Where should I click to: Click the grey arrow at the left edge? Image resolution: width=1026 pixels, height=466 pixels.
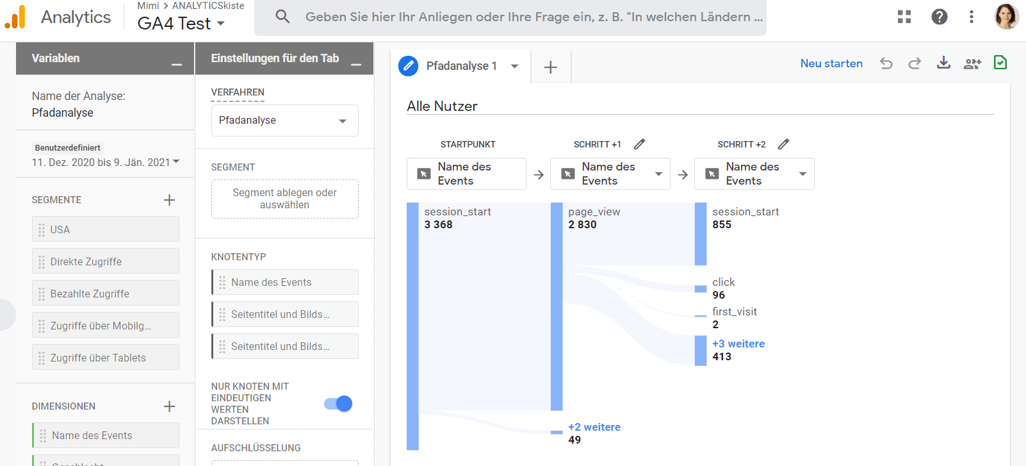tap(6, 315)
